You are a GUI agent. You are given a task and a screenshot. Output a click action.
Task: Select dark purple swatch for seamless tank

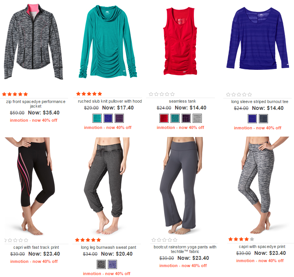(186, 118)
